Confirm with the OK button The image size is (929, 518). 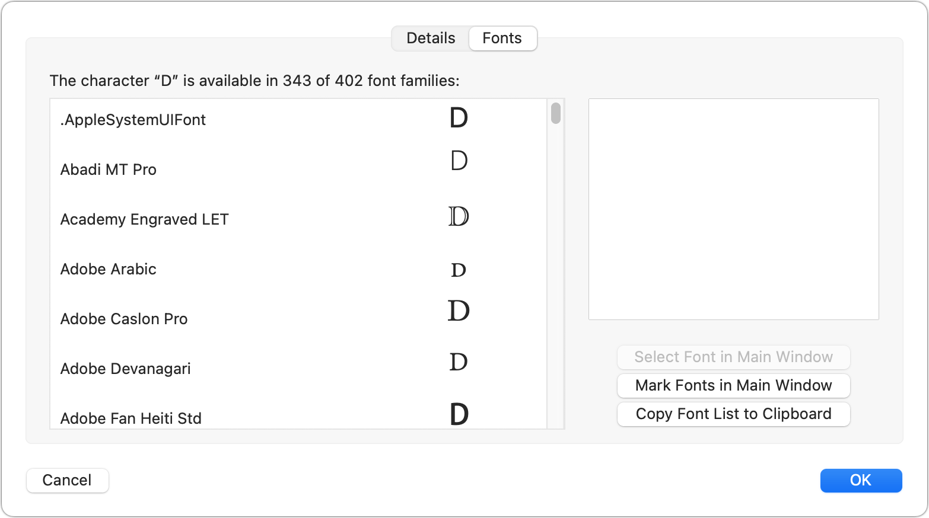861,480
